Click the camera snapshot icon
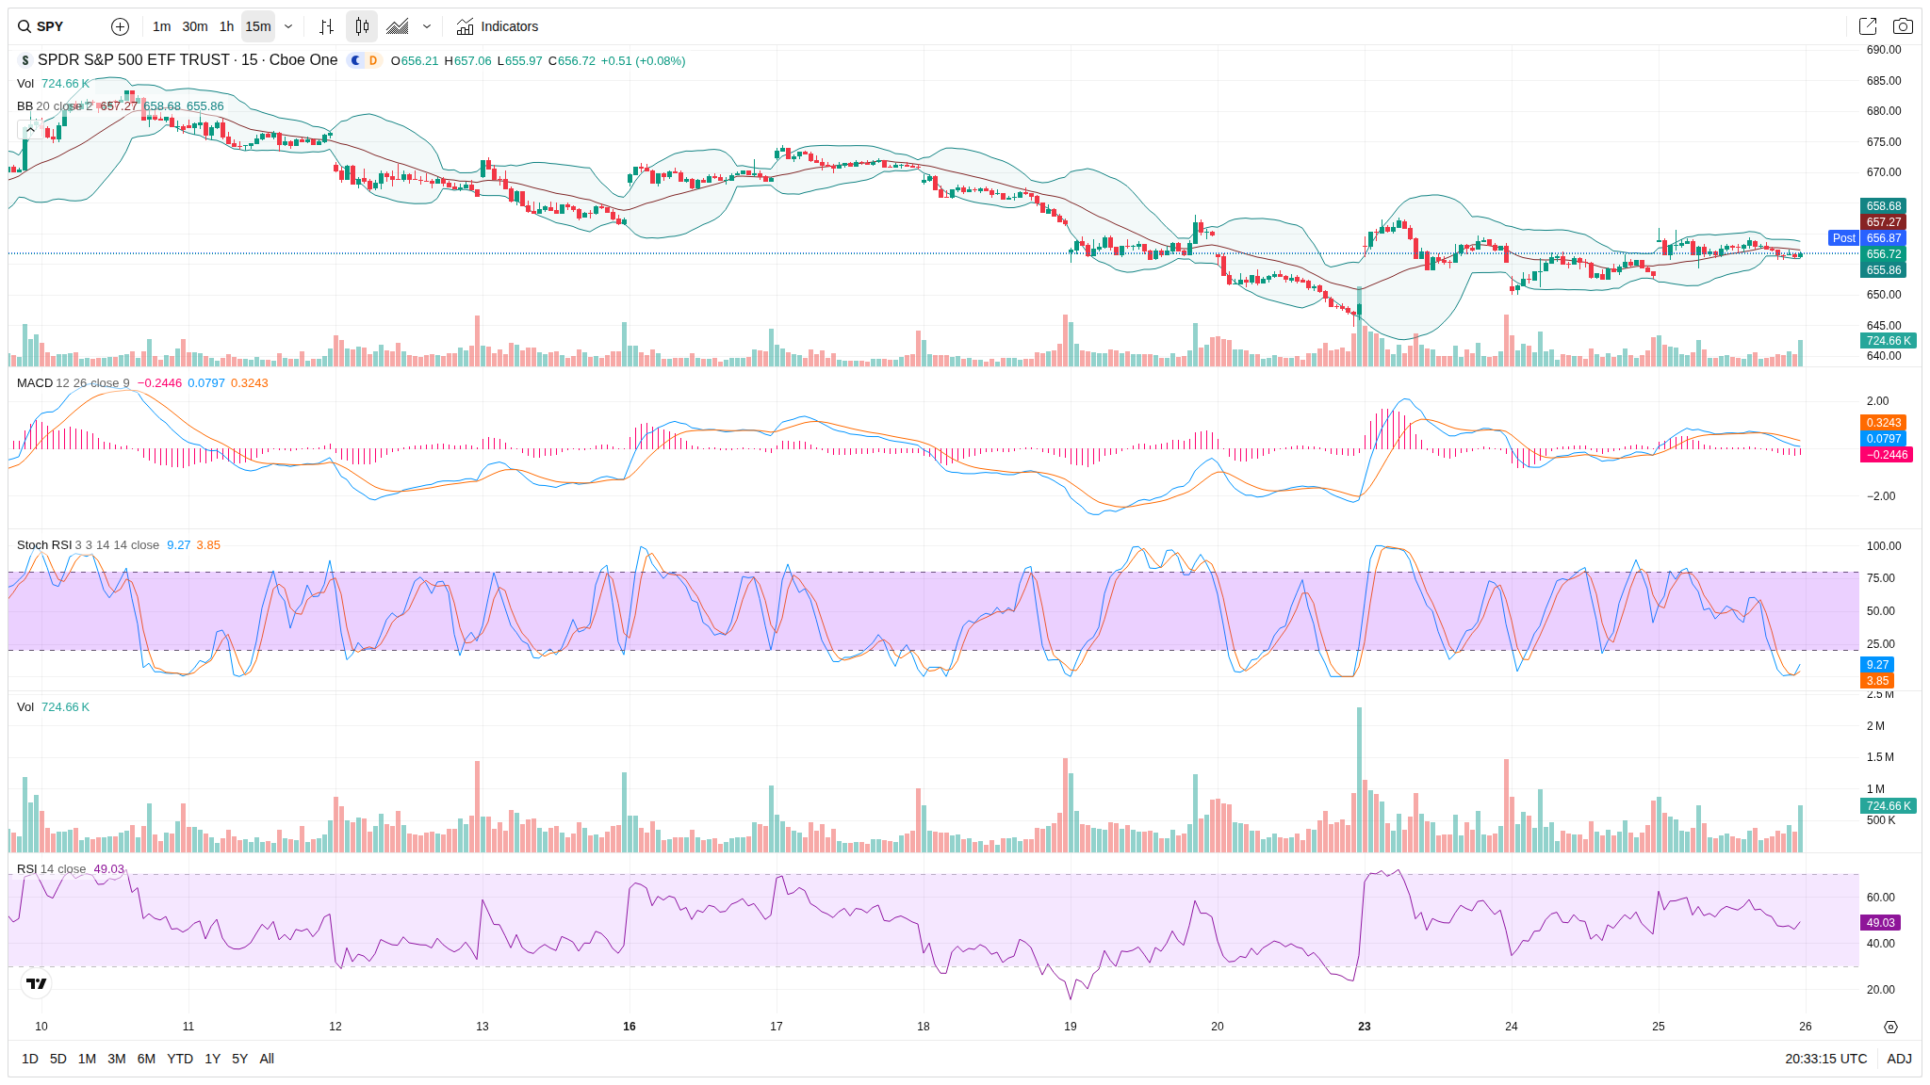1930x1085 pixels. click(x=1903, y=26)
